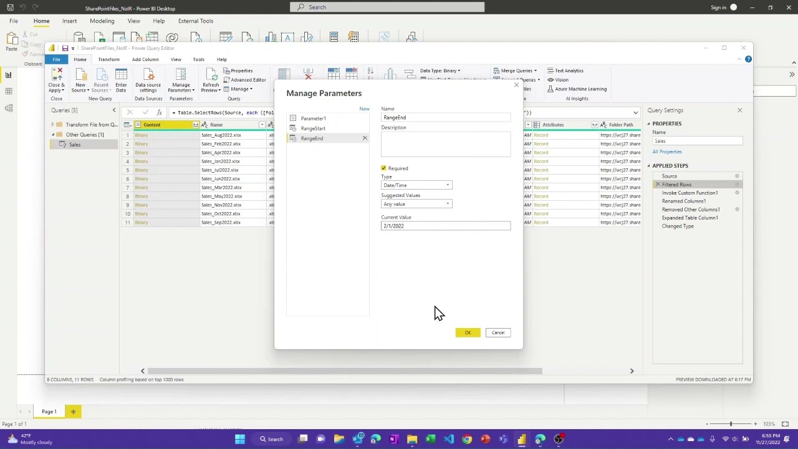Click the horizontal scrollbar of the preview grid
Screen dimensions: 798x449
pyautogui.click(x=344, y=371)
